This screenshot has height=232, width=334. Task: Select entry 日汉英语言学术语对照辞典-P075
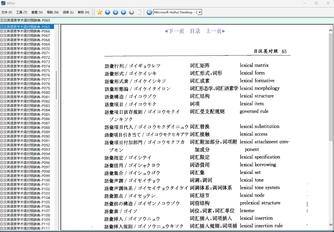(27, 71)
